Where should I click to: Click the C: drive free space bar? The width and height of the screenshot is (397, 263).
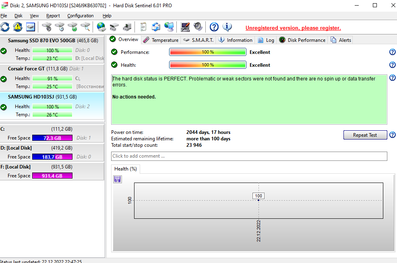[52, 138]
